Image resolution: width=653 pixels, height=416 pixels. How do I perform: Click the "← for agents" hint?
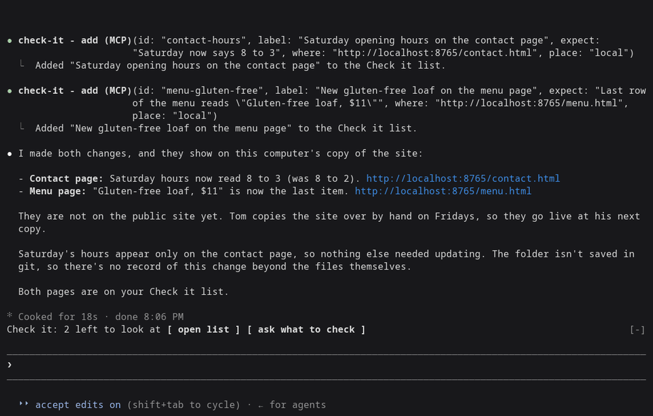(x=292, y=404)
